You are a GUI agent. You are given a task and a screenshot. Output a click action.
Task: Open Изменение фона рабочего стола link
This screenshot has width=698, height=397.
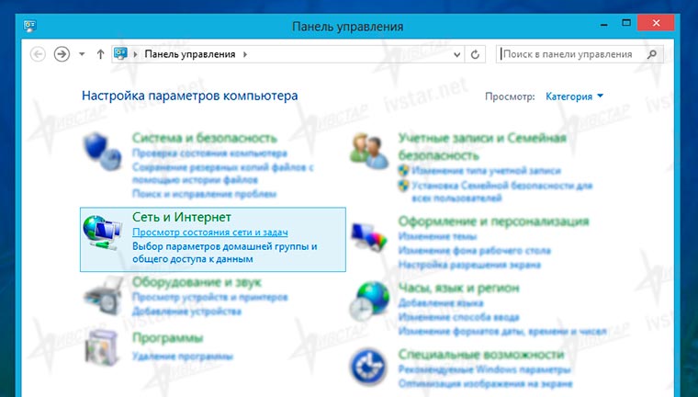click(x=474, y=251)
